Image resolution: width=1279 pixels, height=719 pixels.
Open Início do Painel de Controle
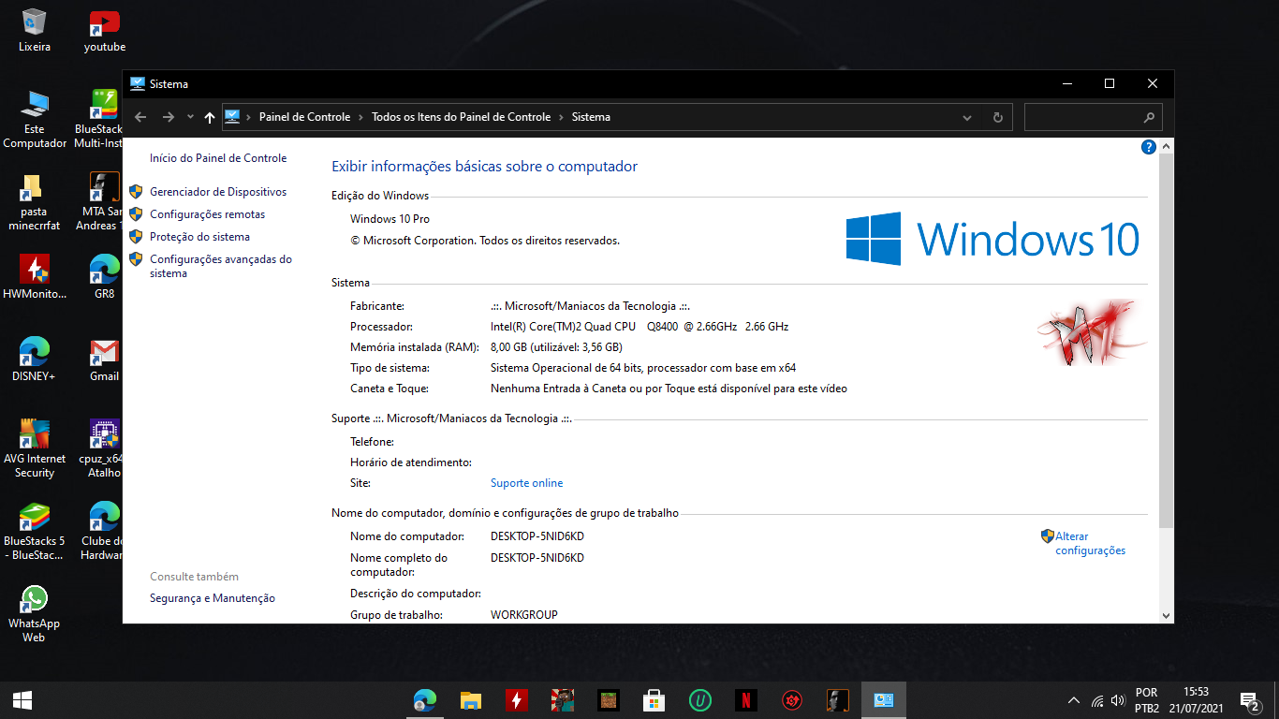click(218, 158)
